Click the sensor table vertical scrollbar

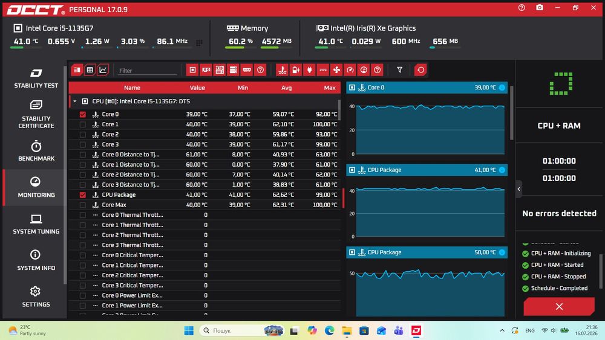tap(339, 110)
